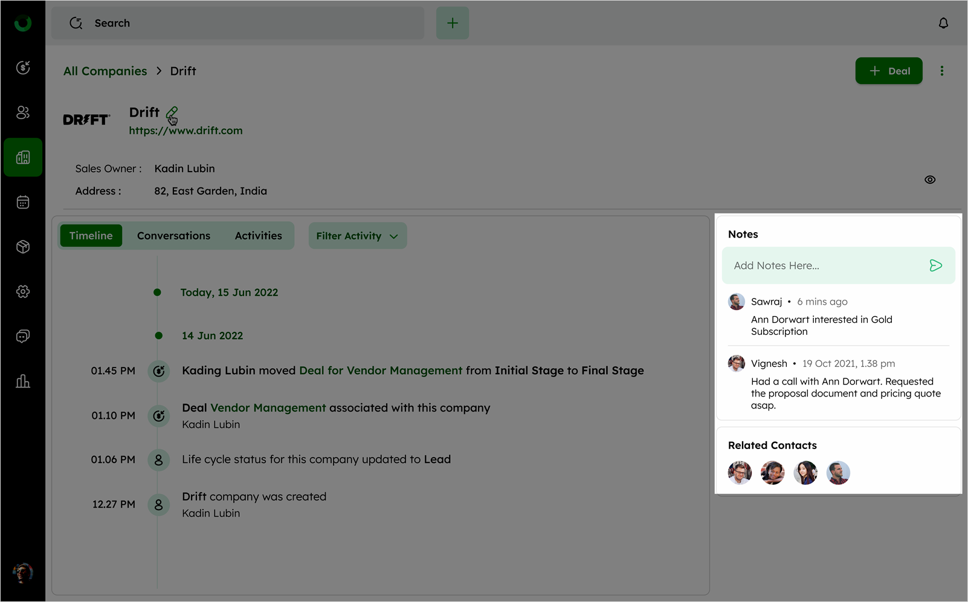Open fourth related contact avatar
Viewport: 968px width, 602px height.
tap(838, 473)
